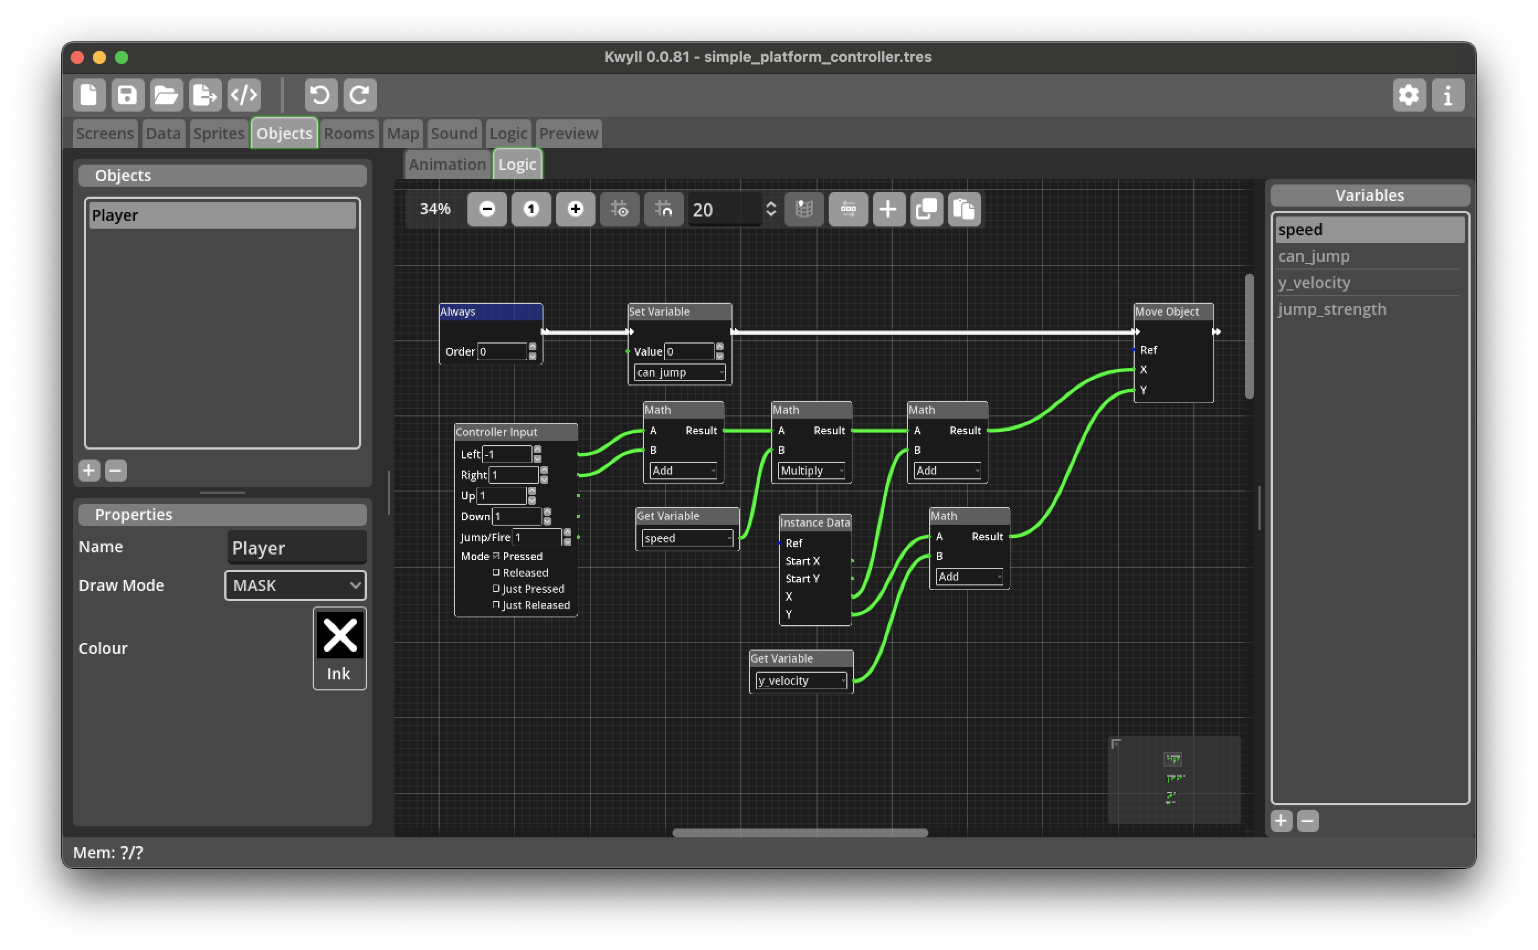Toggle the grid visibility icon in the graph toolbar
This screenshot has height=950, width=1538.
click(x=619, y=209)
